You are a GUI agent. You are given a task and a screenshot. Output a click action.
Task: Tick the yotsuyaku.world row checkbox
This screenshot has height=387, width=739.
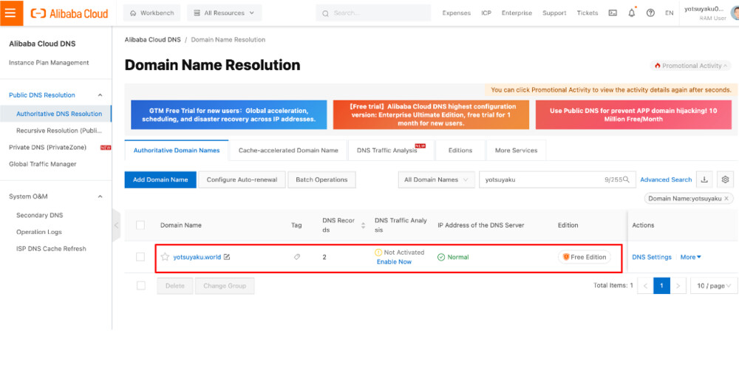140,256
